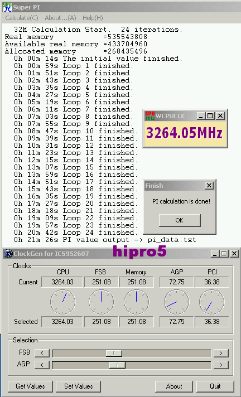Click the Current Memory clock field
241x397 pixels.
coord(137,282)
